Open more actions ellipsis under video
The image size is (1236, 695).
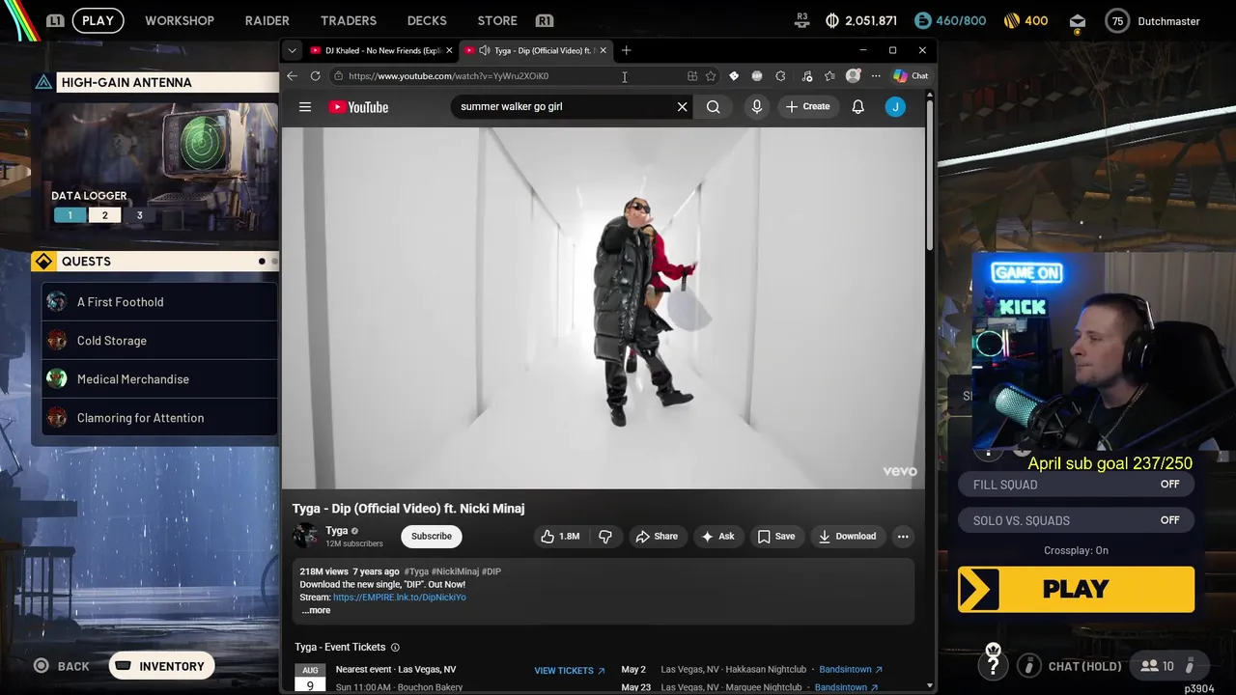(903, 536)
